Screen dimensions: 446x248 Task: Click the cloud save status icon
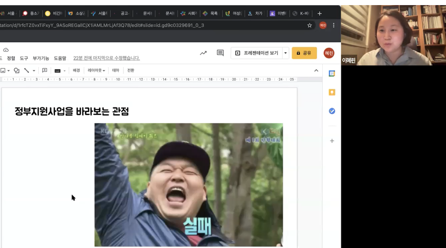coord(6,50)
